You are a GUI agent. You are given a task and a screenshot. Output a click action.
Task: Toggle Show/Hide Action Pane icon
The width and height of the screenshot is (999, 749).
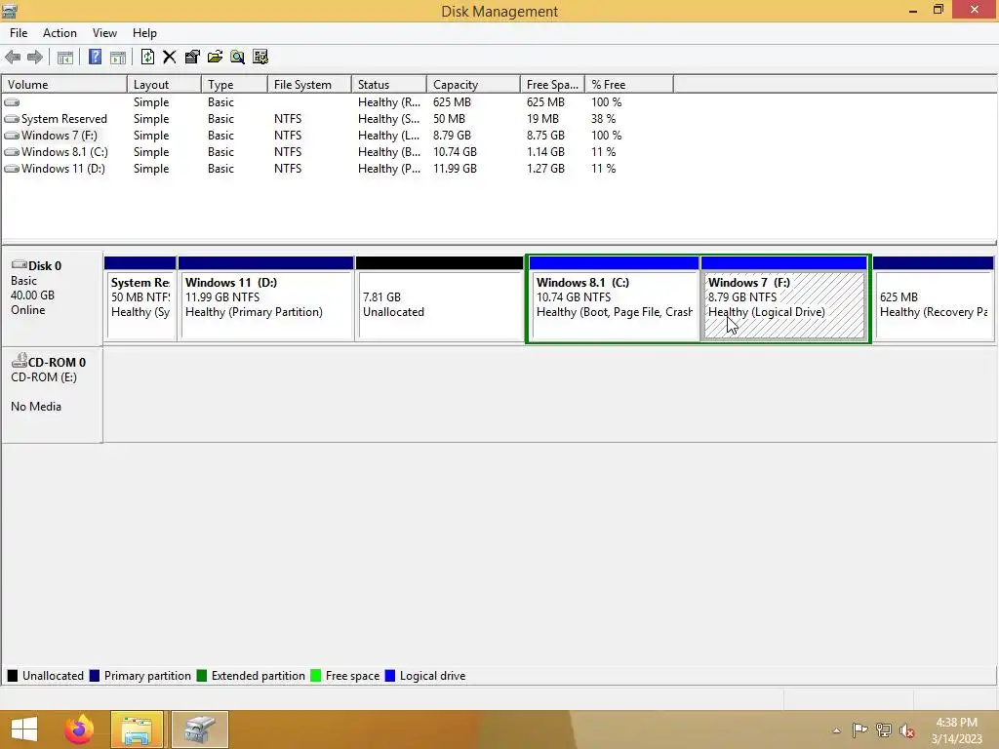pos(118,58)
